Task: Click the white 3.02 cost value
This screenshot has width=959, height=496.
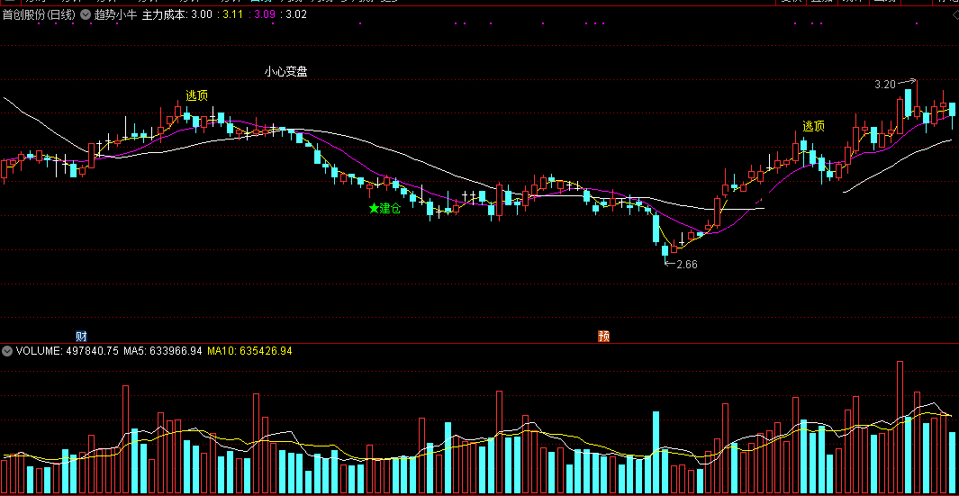Action: (296, 14)
